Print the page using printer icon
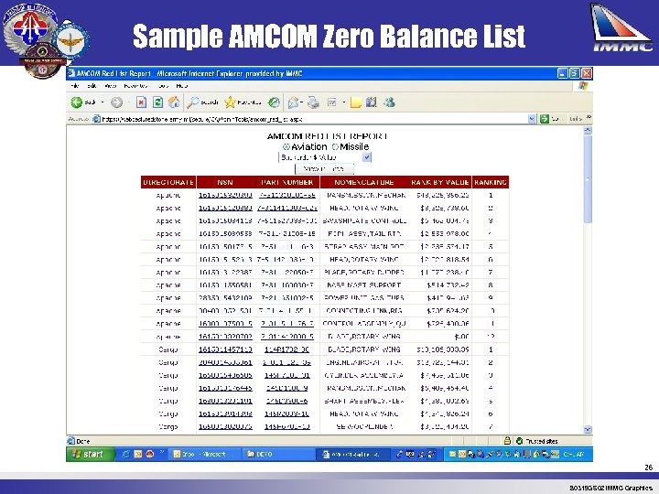The image size is (659, 494). 313,102
